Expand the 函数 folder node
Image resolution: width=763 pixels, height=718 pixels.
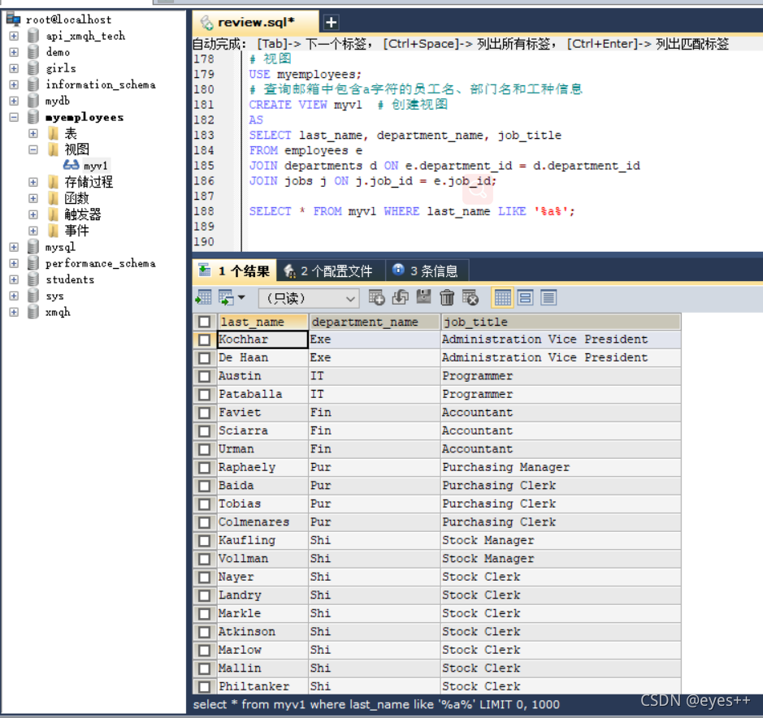33,198
